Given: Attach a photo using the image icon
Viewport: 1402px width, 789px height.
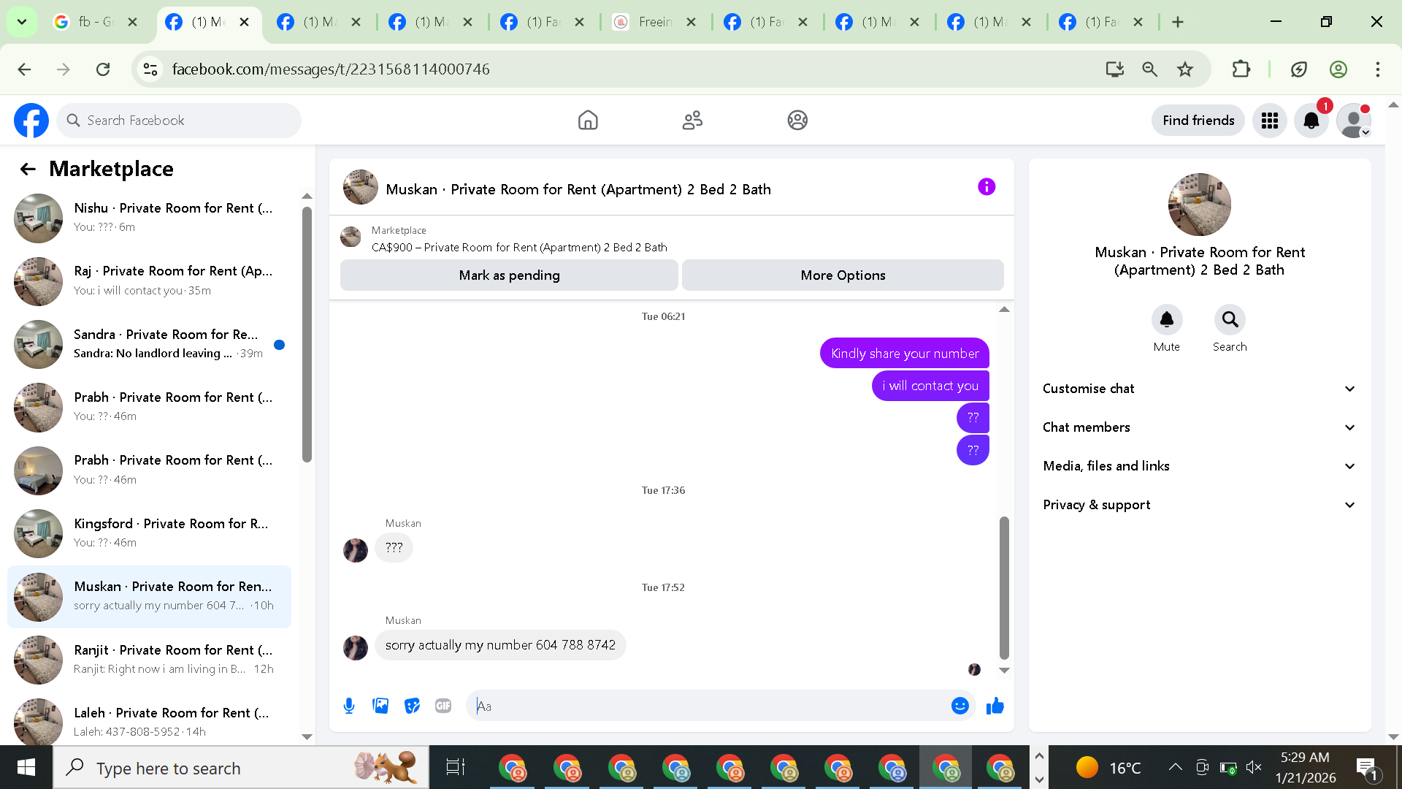Looking at the screenshot, I should (380, 706).
